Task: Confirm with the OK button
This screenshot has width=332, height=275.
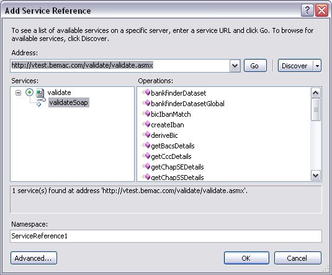Action: click(246, 258)
